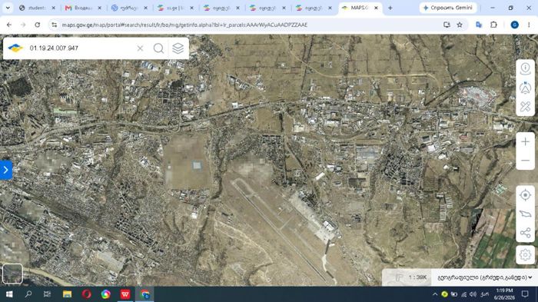Click the parcel code search input
This screenshot has height=302, width=538.
(81, 48)
